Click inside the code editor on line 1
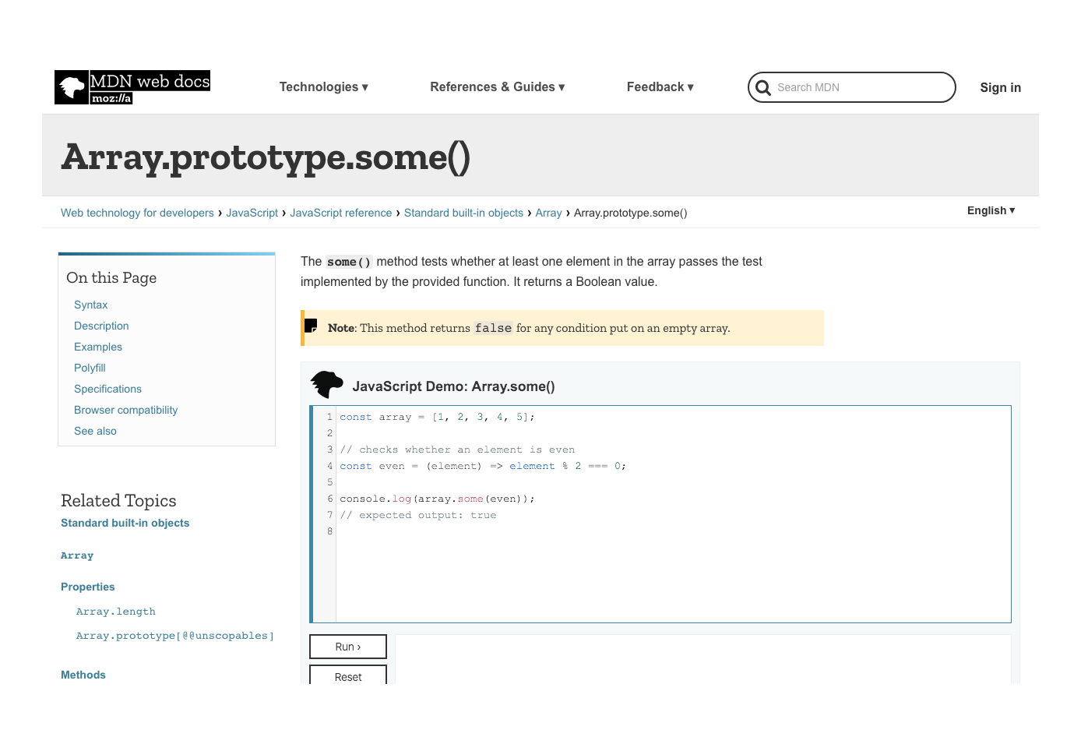This screenshot has height=744, width=1081. (437, 417)
